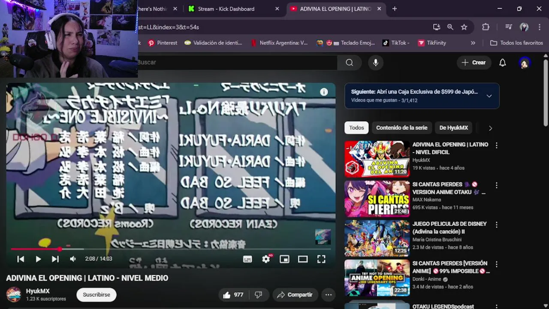Close the ADIVINA EL OPENING tab
Image resolution: width=549 pixels, height=309 pixels.
(379, 9)
